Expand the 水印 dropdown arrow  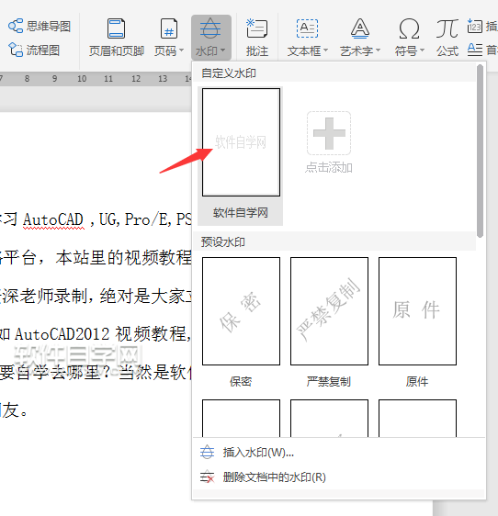pos(223,50)
